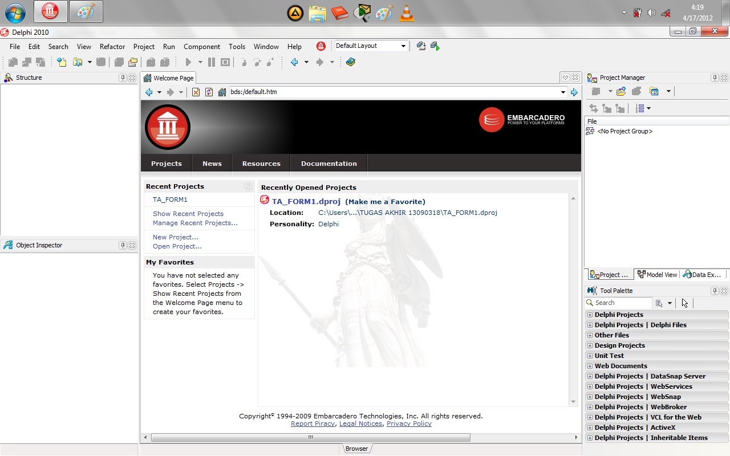
Task: Click the Sort By list icon in Project Manager
Action: [639, 108]
